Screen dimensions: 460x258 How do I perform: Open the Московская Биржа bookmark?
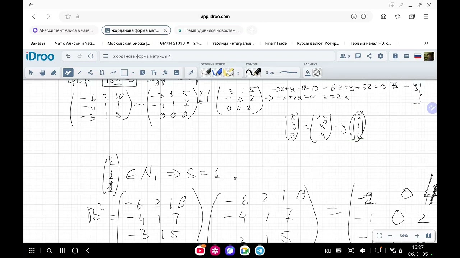click(x=128, y=43)
